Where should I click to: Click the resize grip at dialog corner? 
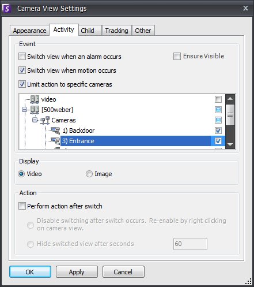(x=249, y=281)
